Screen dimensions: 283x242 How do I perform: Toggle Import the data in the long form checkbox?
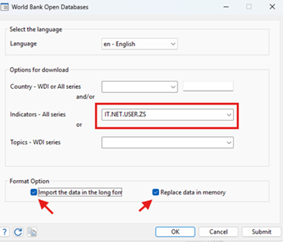coord(34,192)
